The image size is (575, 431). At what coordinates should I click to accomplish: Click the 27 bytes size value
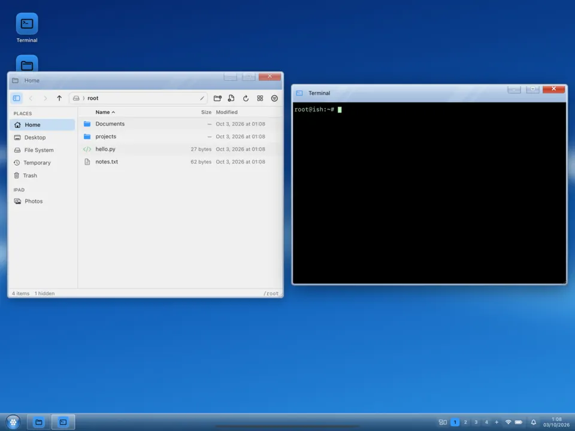201,149
